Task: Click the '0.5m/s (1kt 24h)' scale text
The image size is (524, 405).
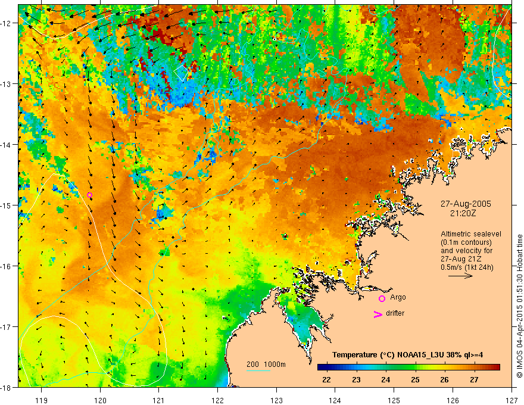Action: (467, 267)
